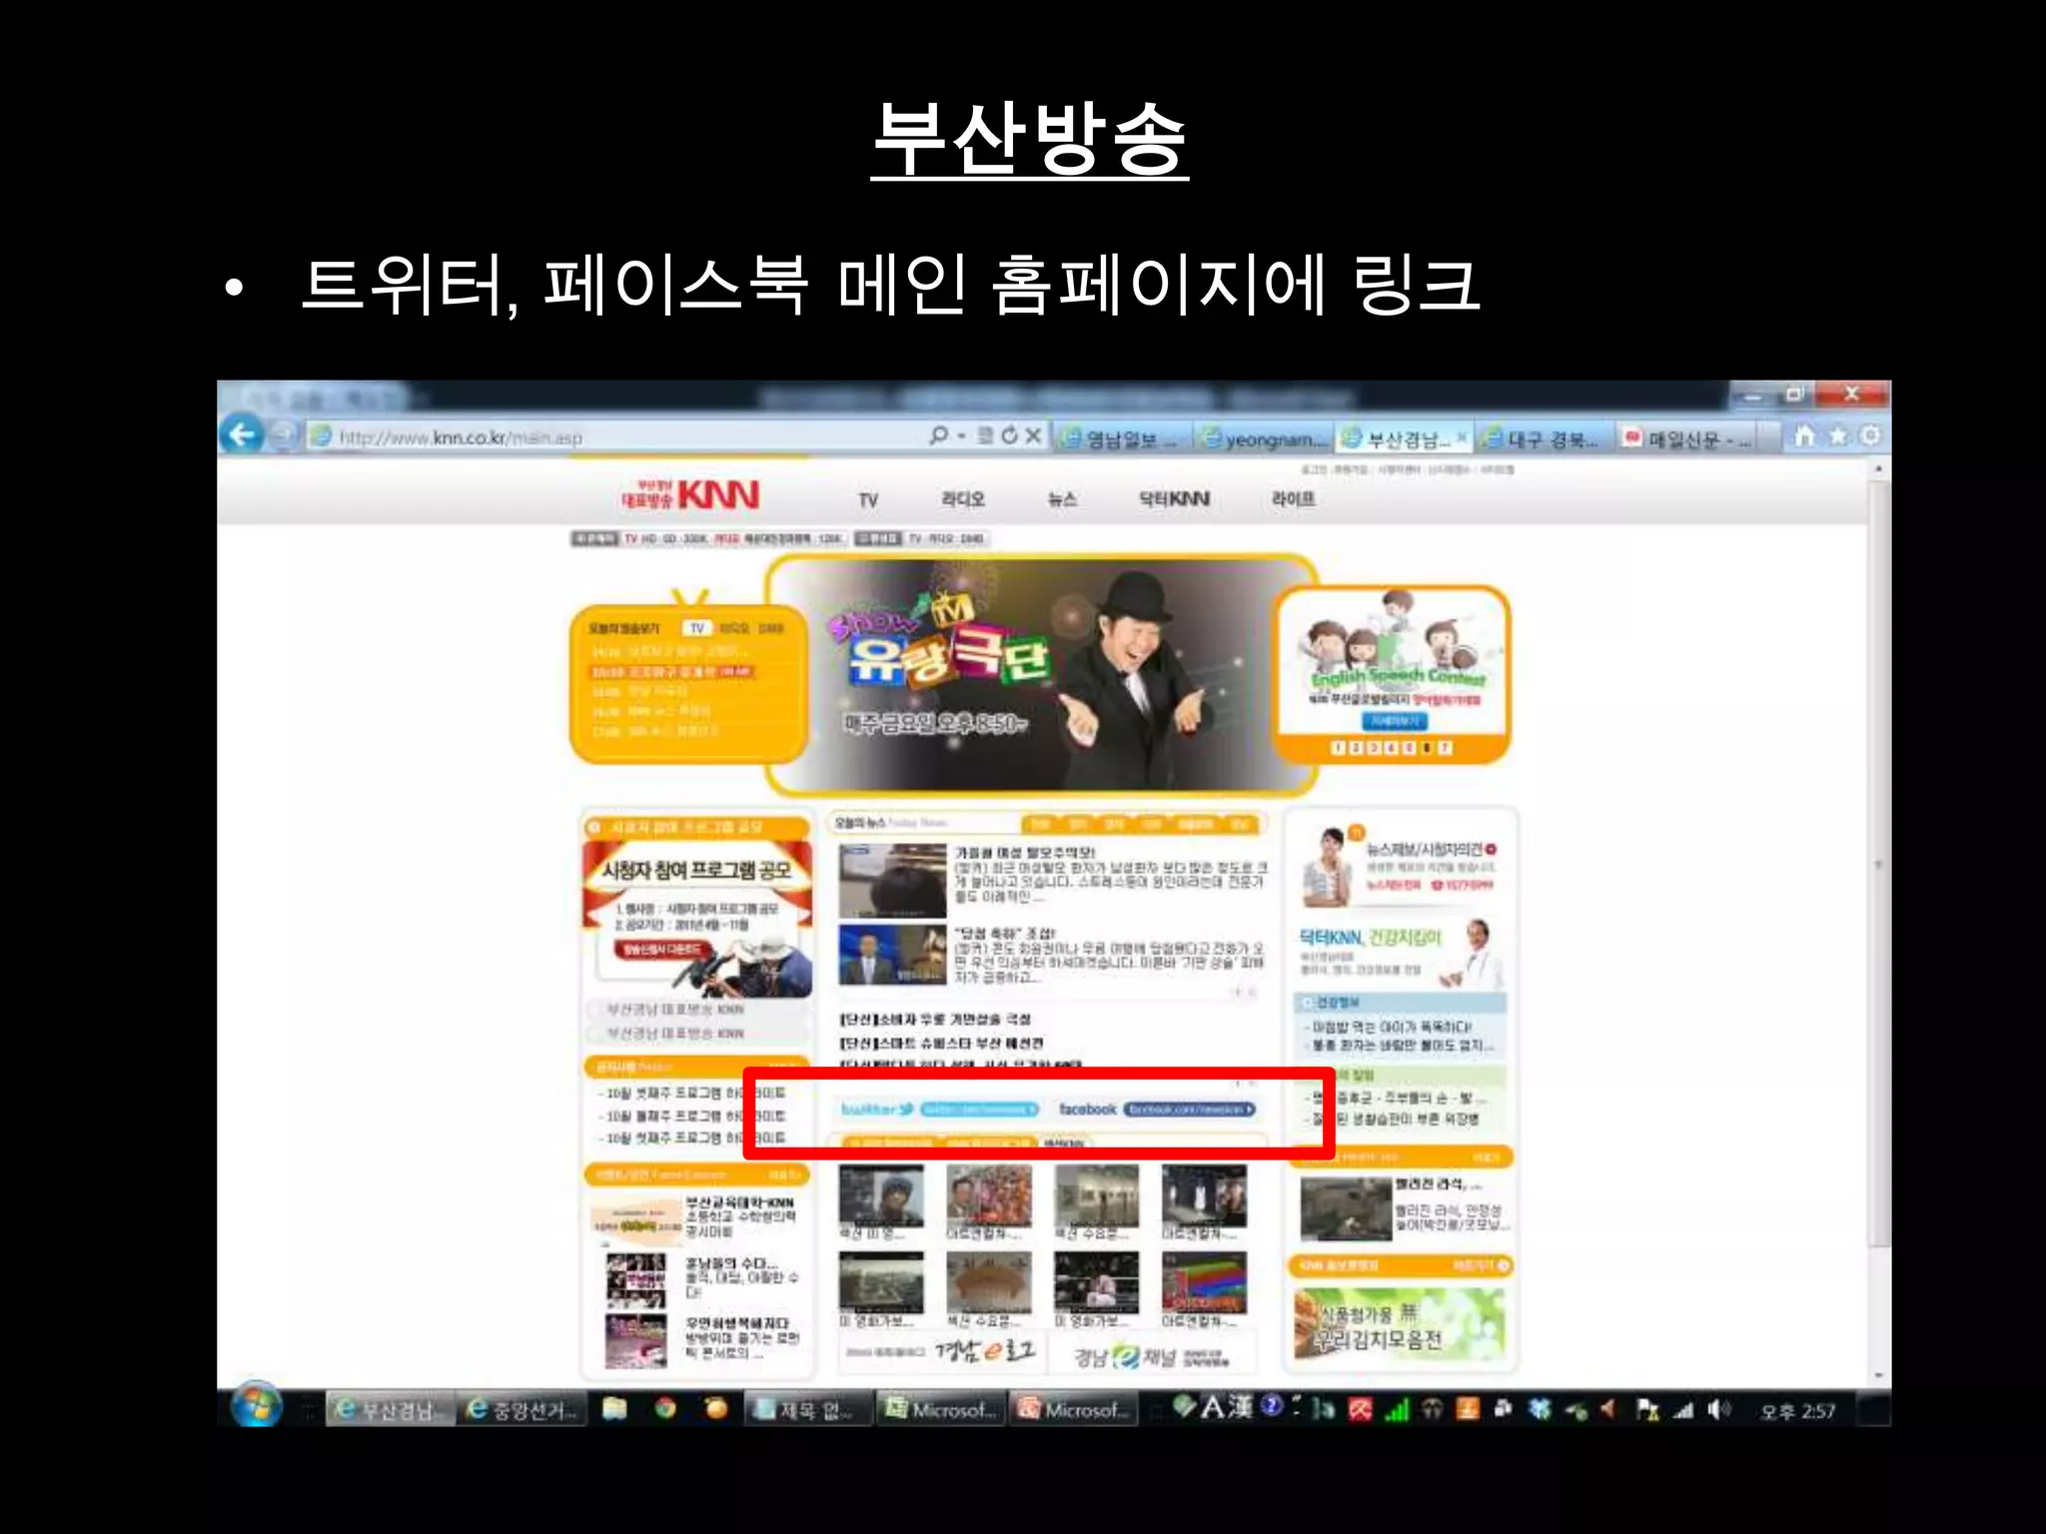This screenshot has height=1534, width=2046.
Task: Open the file explorer taskbar icon
Action: [x=614, y=1409]
